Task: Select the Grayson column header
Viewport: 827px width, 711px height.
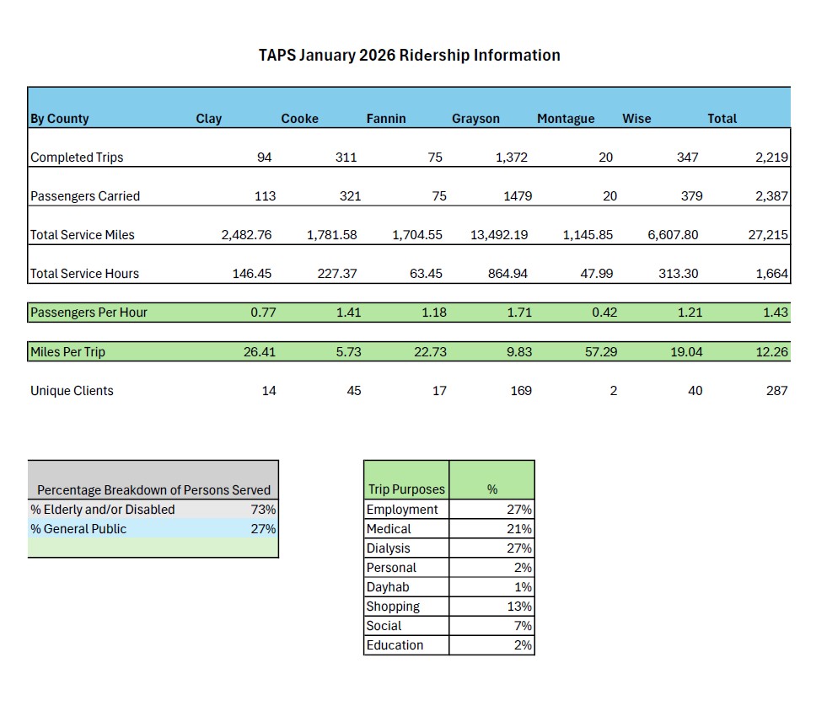Action: [475, 119]
